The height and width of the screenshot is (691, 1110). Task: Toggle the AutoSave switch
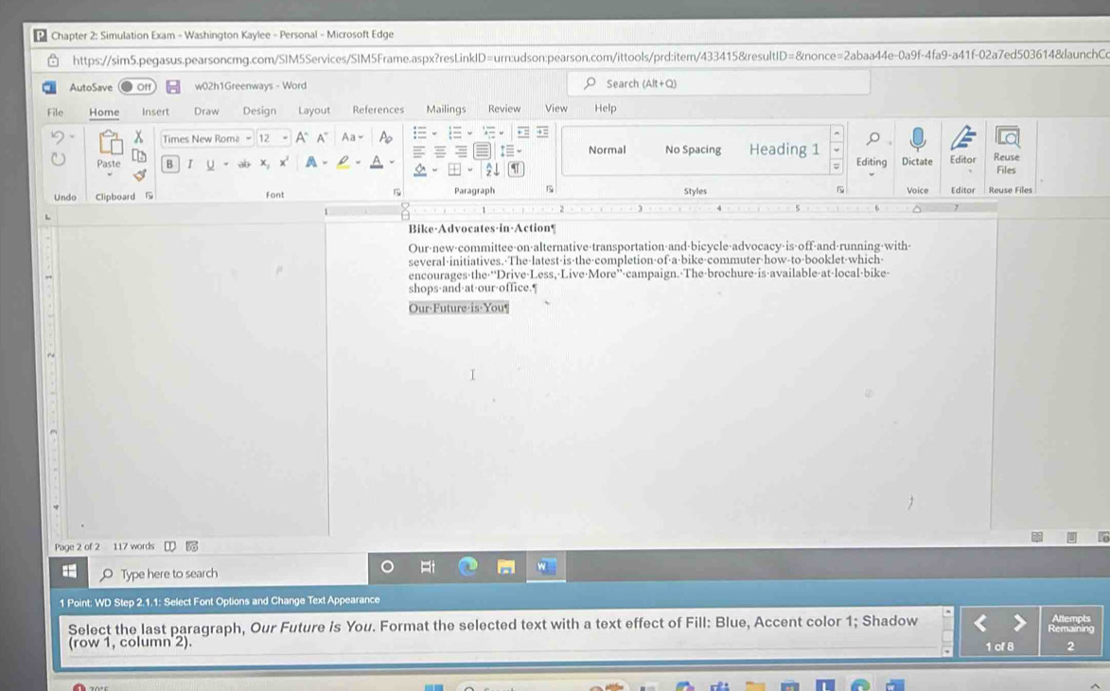(x=139, y=87)
